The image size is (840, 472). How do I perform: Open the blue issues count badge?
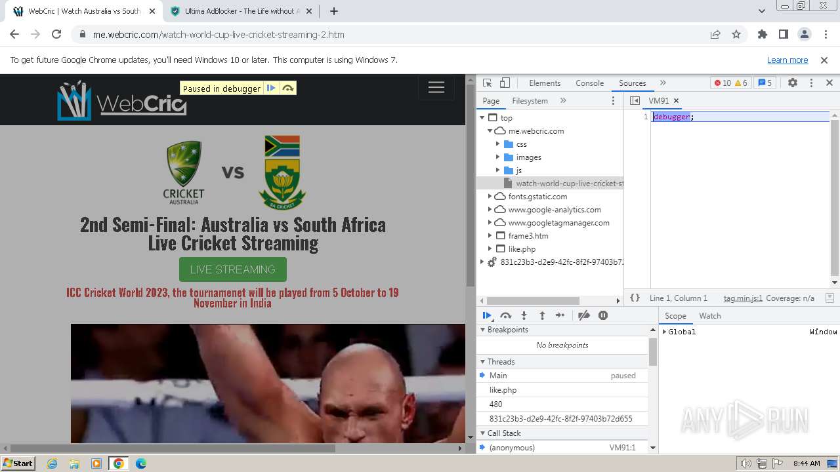point(765,83)
